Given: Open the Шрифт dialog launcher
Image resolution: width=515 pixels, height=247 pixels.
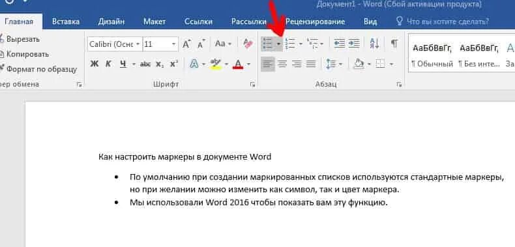Looking at the screenshot, I should pos(252,85).
